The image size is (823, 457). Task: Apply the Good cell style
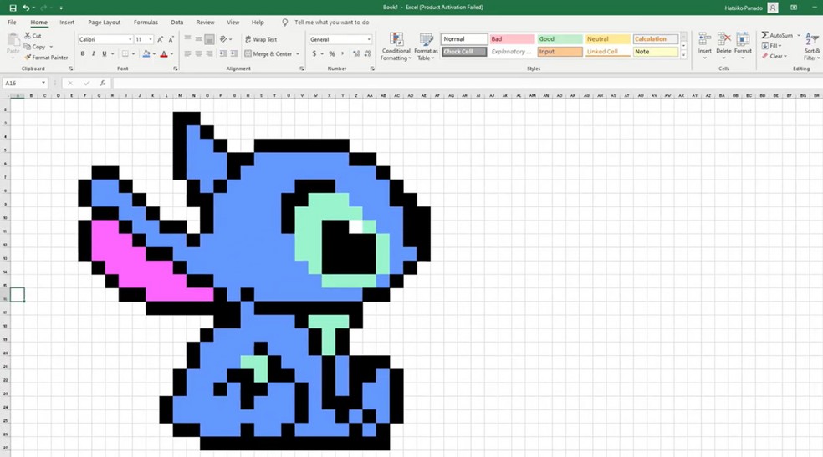tap(560, 38)
